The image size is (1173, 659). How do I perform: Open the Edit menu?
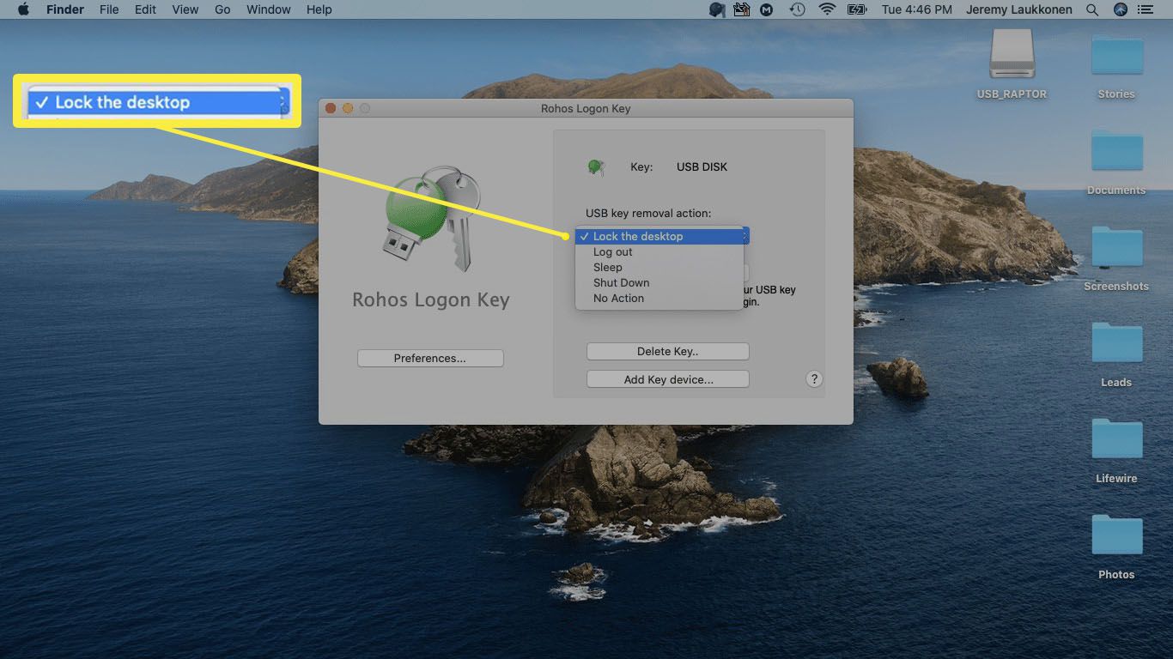tap(145, 9)
